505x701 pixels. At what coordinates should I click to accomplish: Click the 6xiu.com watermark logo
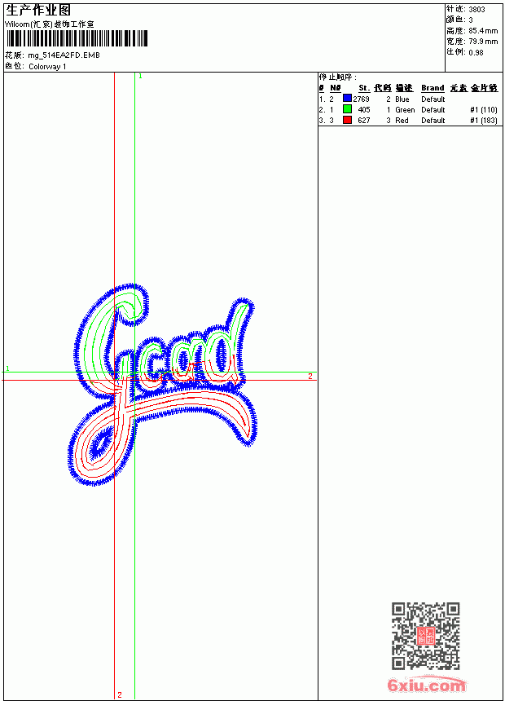click(x=426, y=685)
